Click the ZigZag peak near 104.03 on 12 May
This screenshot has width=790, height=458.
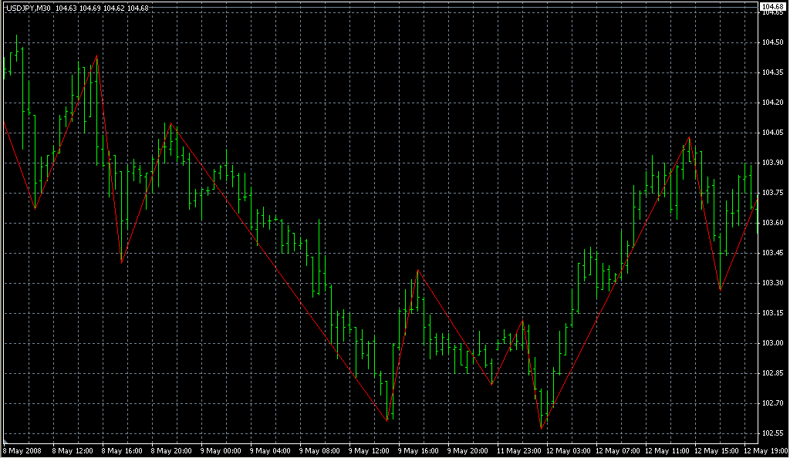(689, 137)
